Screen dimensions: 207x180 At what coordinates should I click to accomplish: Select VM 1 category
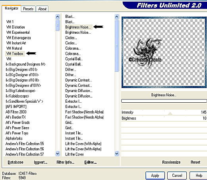click(x=10, y=22)
